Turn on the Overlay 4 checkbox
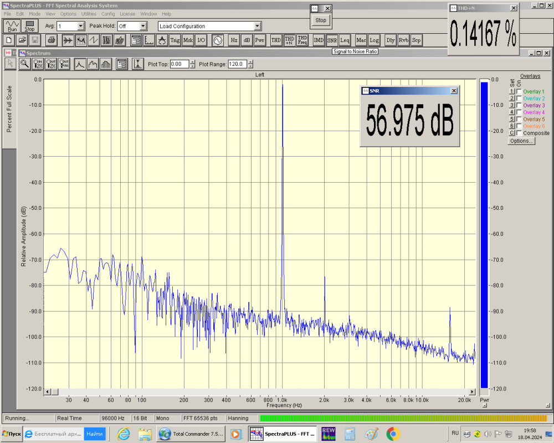 [519, 112]
